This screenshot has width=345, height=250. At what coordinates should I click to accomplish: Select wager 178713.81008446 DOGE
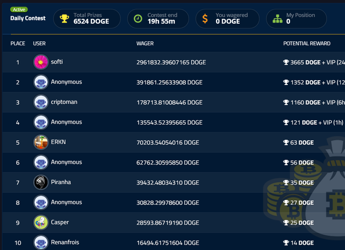coord(169,103)
